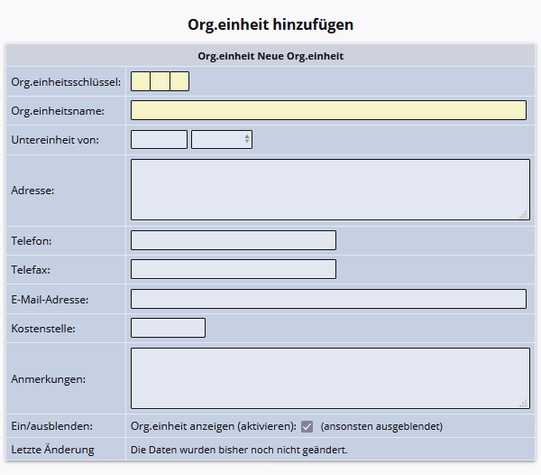541x475 pixels.
Task: Click the 'Kostenstelle:' label
Action: pyautogui.click(x=43, y=329)
